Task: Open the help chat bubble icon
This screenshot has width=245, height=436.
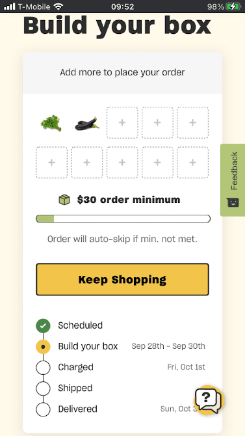Action: pos(209,400)
